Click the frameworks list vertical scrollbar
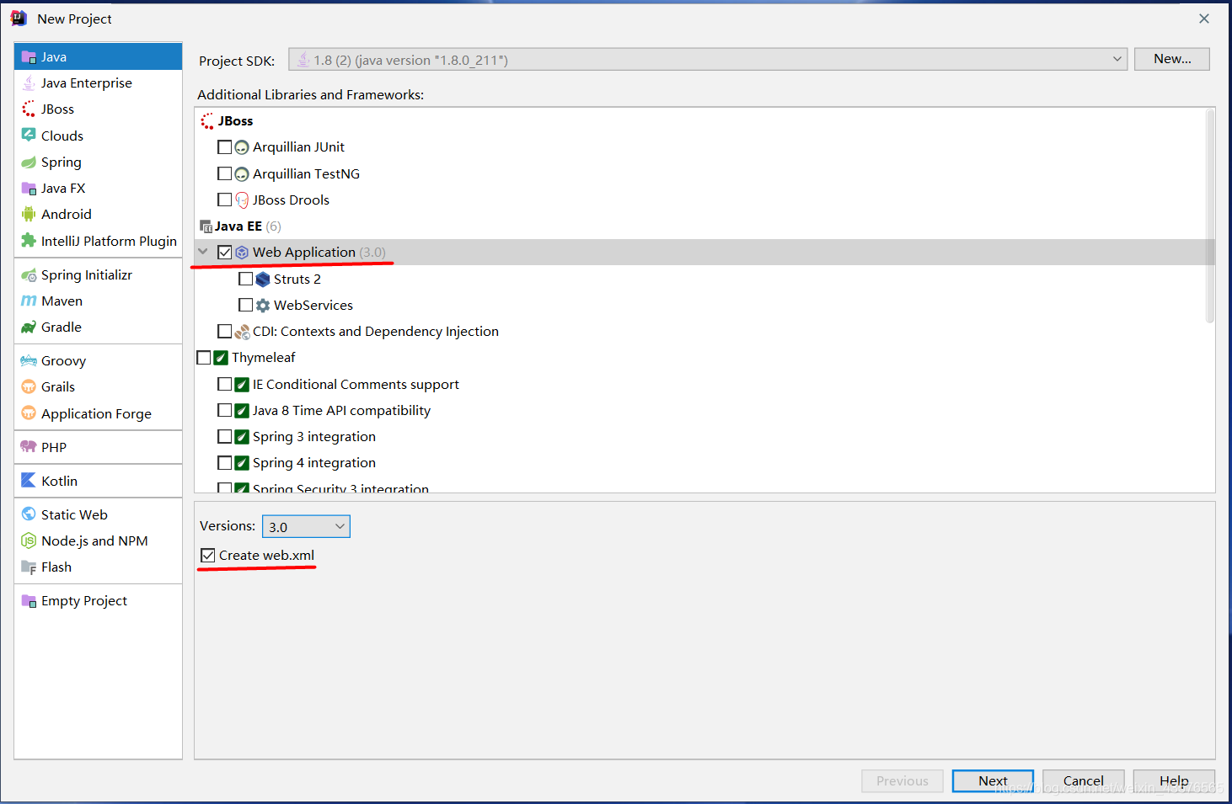The image size is (1232, 804). click(x=1210, y=217)
